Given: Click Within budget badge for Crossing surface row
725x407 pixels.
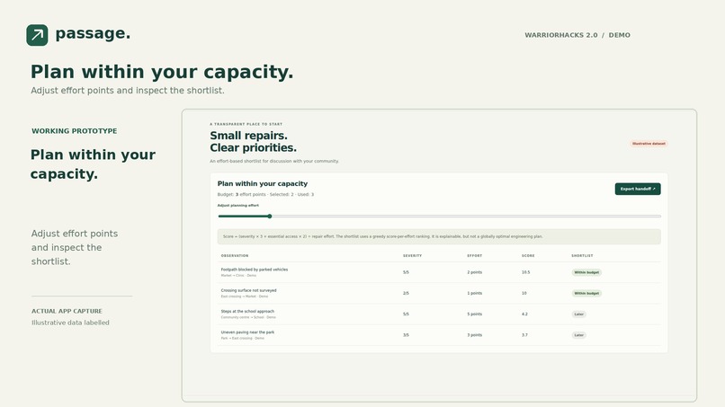Looking at the screenshot, I should (x=586, y=294).
